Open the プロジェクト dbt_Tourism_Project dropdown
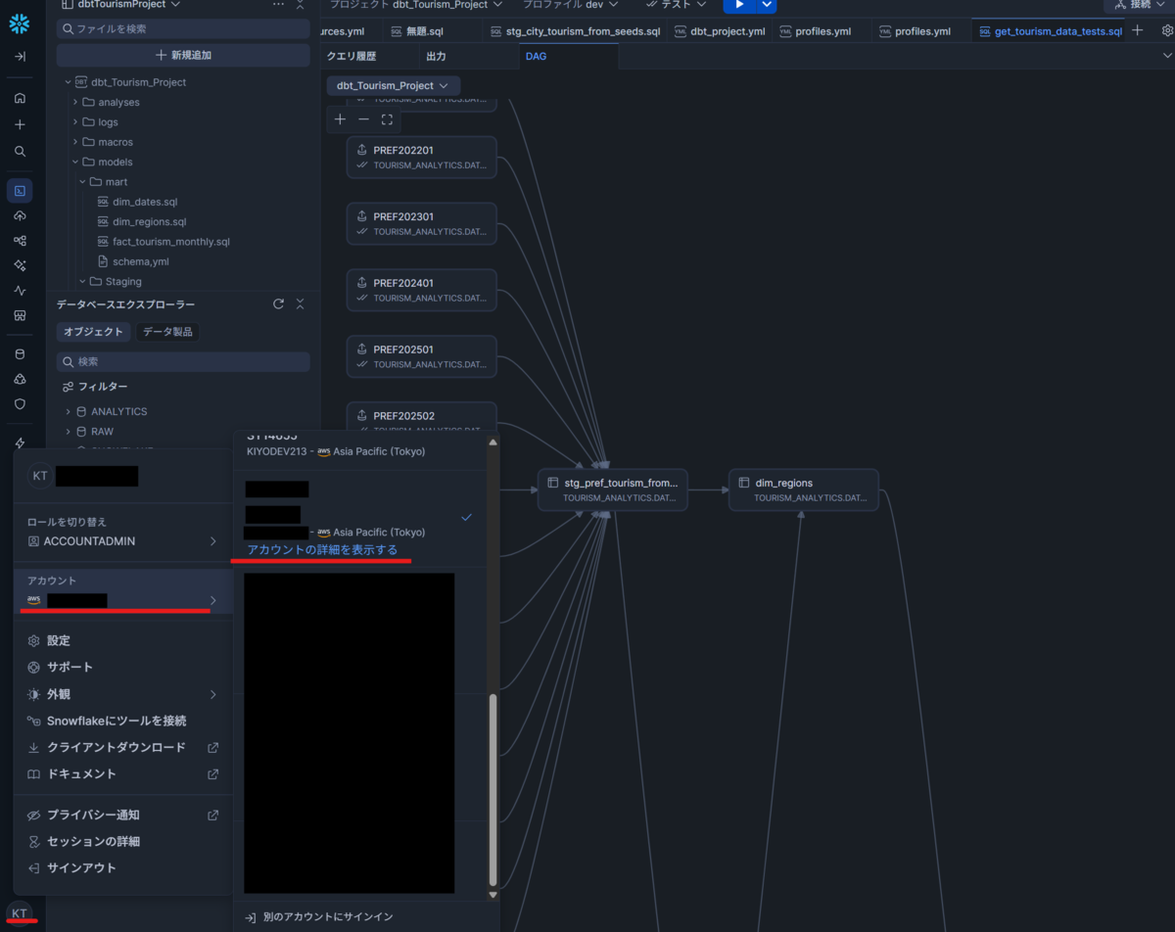1175x932 pixels. click(x=415, y=5)
